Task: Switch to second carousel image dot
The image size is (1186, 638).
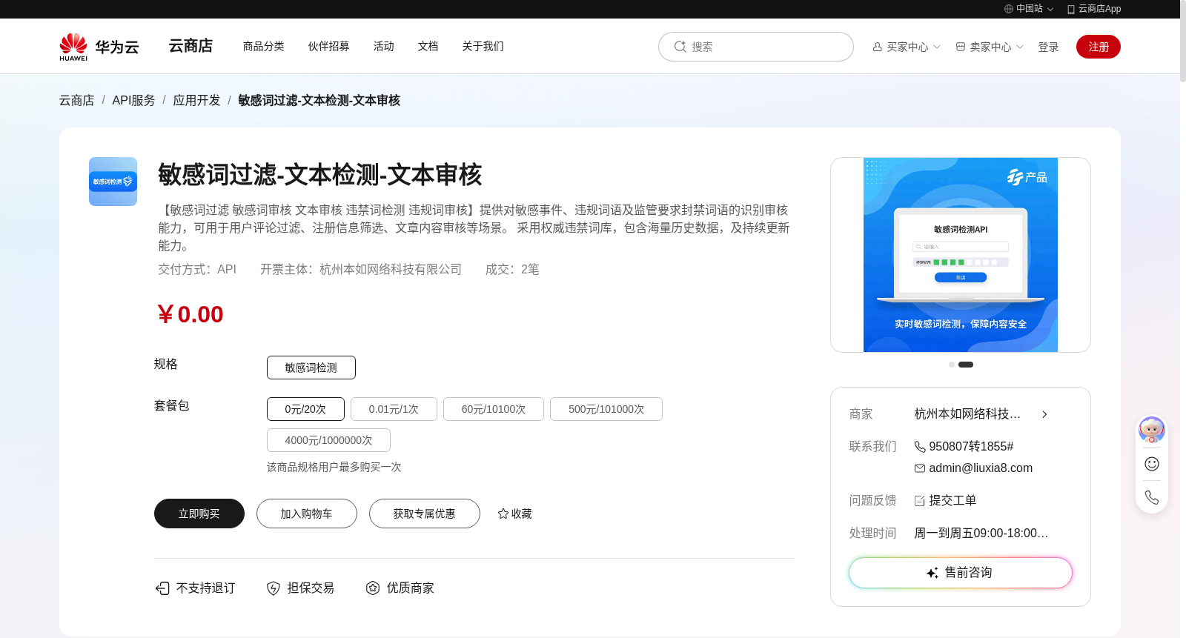Action: tap(966, 365)
